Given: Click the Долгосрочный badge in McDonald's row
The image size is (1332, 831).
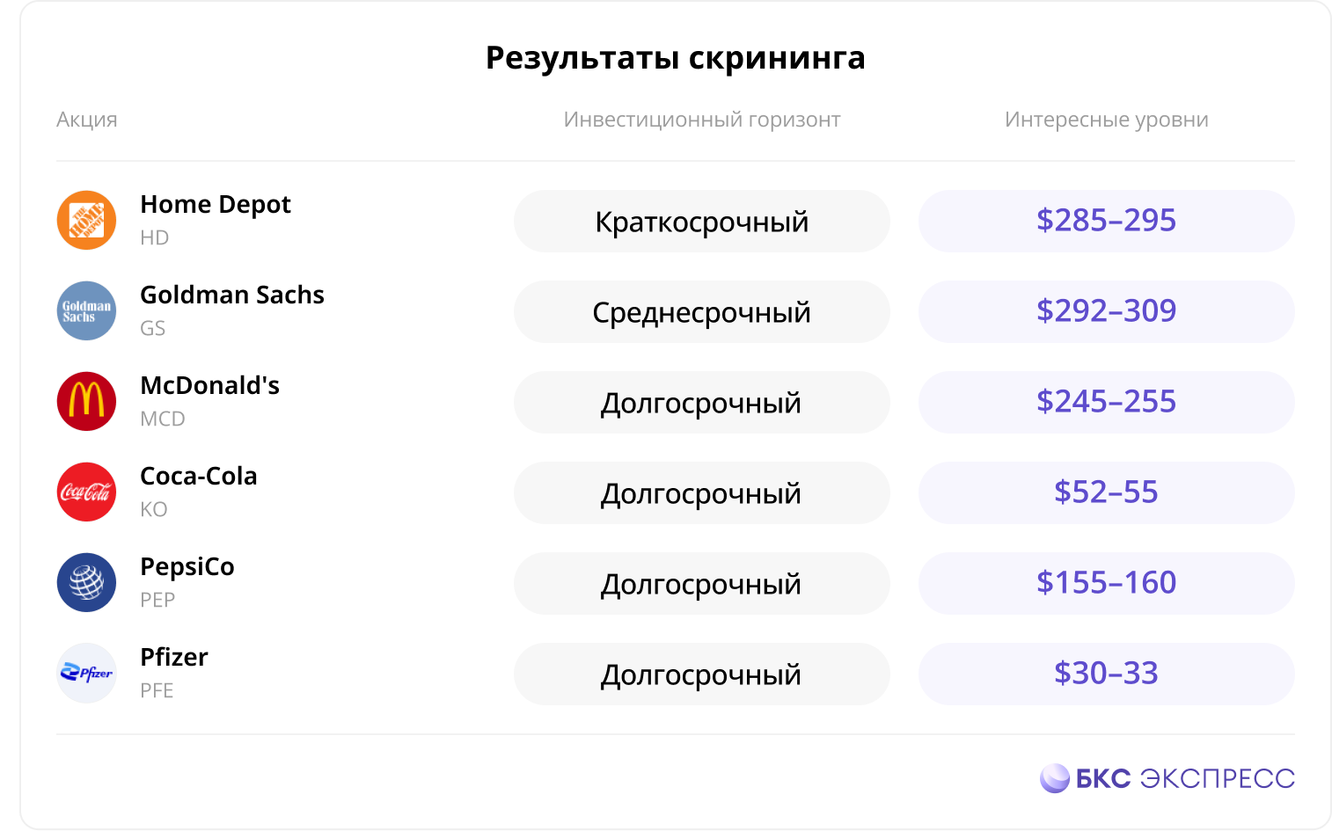Looking at the screenshot, I should [x=701, y=402].
